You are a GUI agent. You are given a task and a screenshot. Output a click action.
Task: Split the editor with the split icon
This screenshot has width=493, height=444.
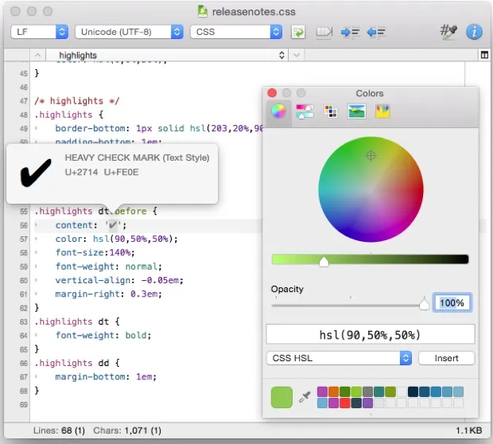(484, 55)
